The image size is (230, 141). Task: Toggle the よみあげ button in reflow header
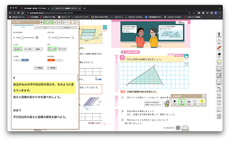[x=48, y=22]
